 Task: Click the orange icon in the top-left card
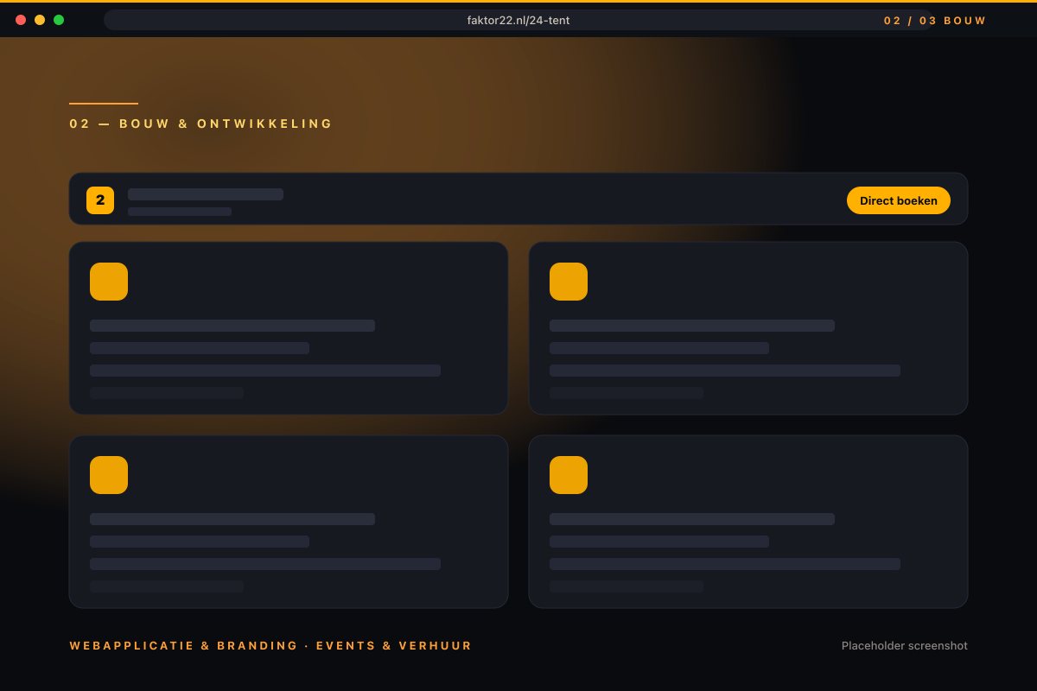coord(109,282)
